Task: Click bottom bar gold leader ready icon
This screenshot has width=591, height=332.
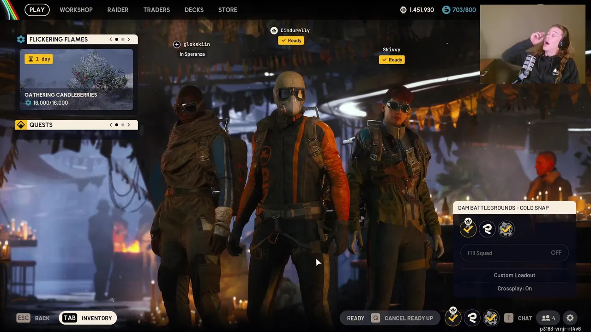Action: click(453, 317)
